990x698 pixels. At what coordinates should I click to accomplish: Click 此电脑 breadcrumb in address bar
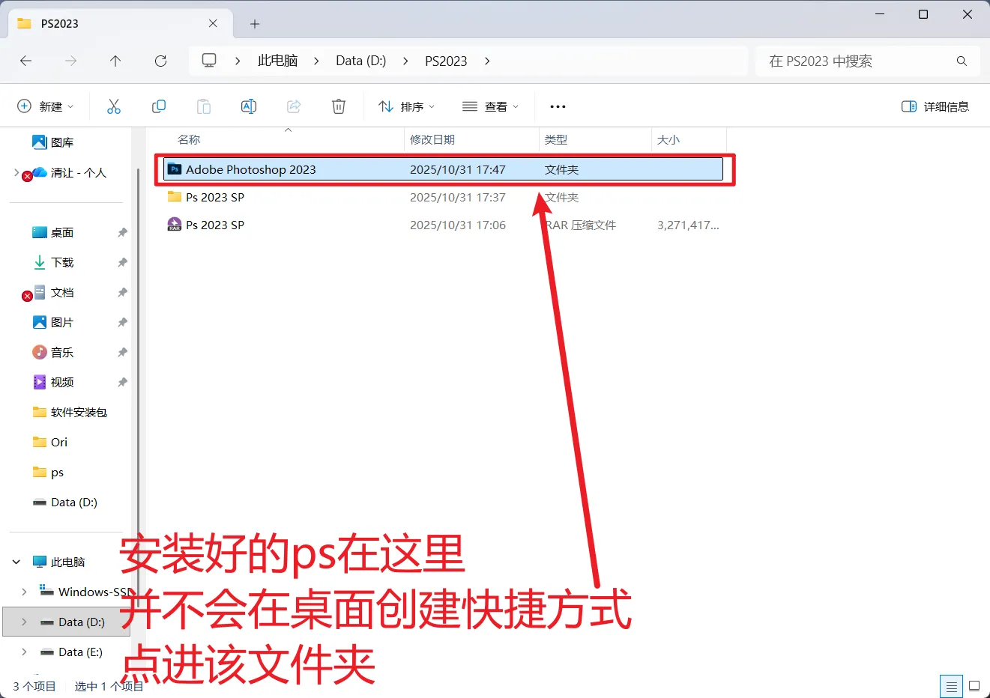click(277, 61)
